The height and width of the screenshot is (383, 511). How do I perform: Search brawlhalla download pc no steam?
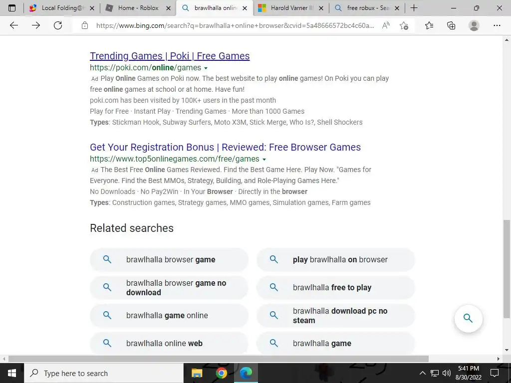click(x=336, y=315)
